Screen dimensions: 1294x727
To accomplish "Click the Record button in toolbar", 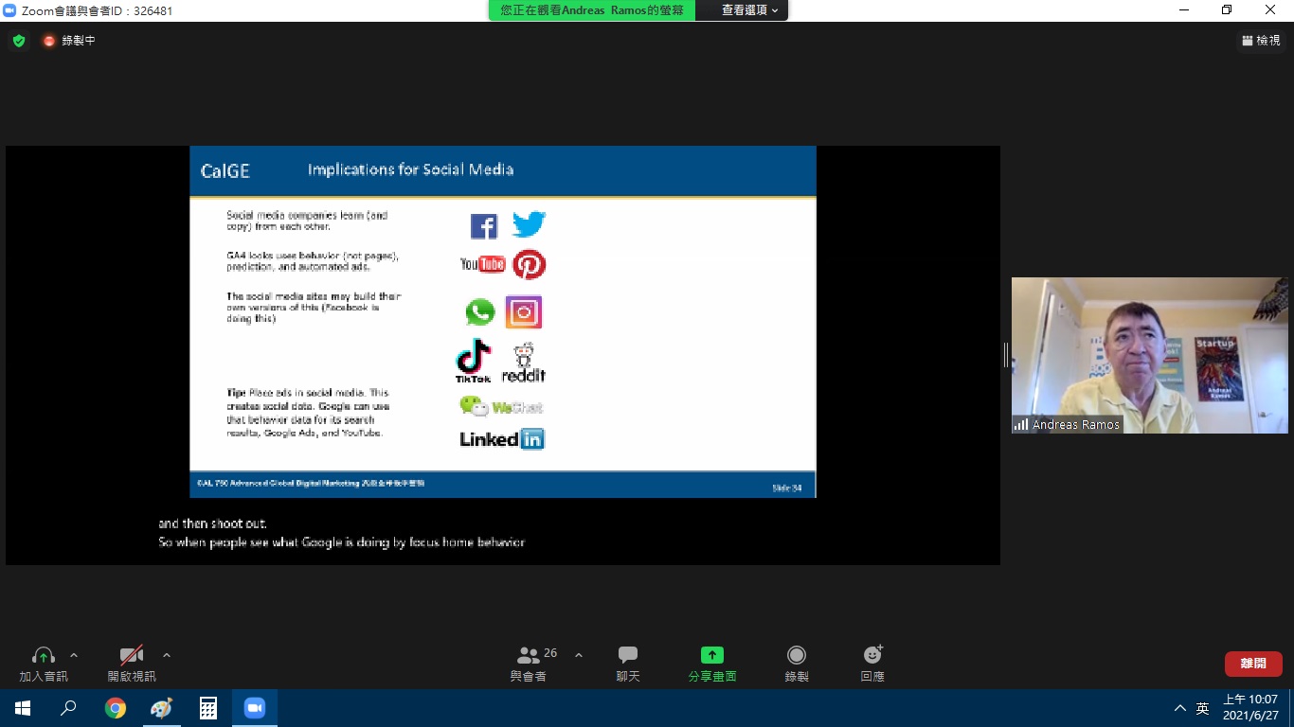I will pos(797,663).
